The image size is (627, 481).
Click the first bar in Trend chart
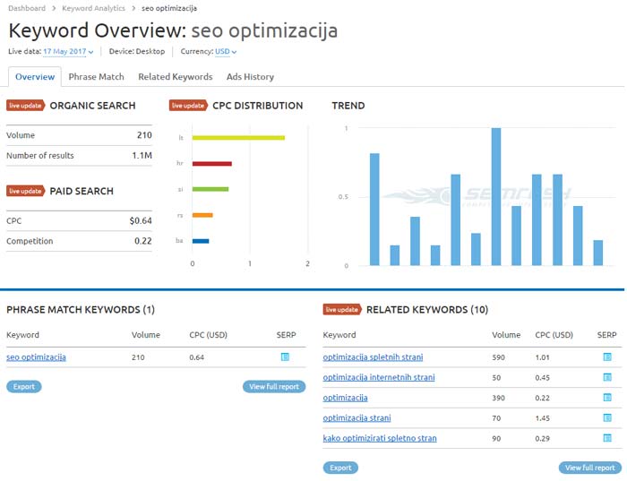coord(374,209)
